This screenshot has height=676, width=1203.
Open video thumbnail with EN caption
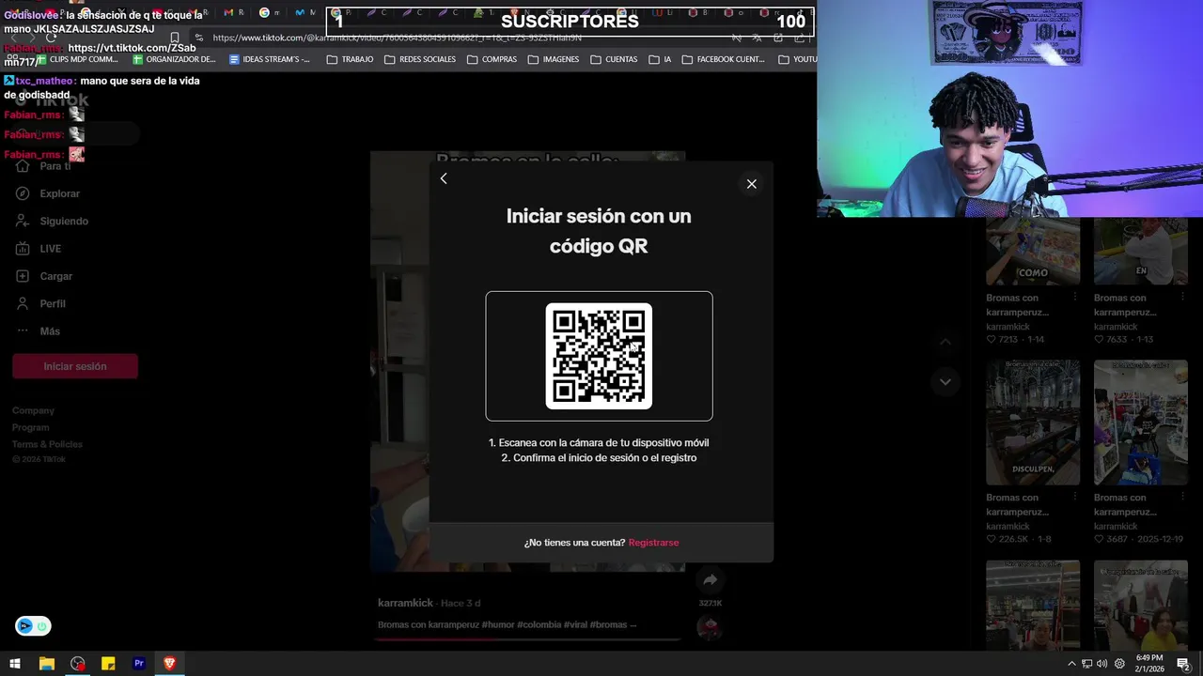click(1141, 252)
